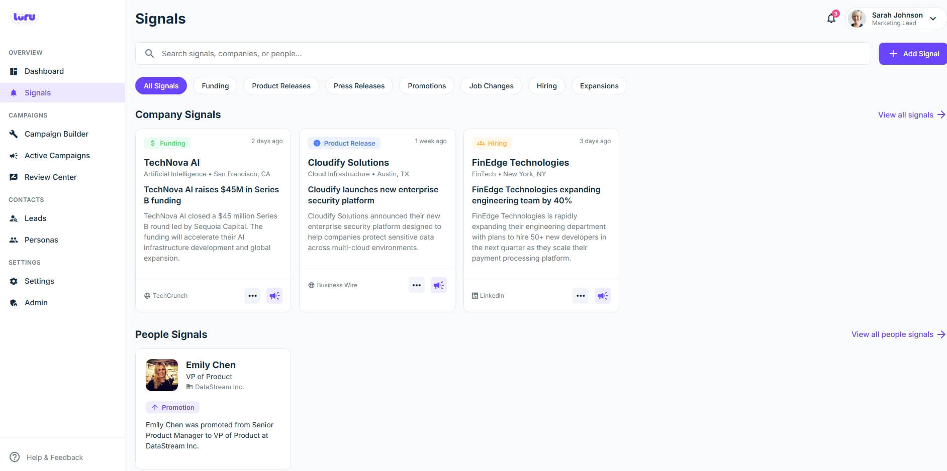Click megaphone icon on FinEdge Technologies card
Image resolution: width=947 pixels, height=471 pixels.
click(603, 296)
